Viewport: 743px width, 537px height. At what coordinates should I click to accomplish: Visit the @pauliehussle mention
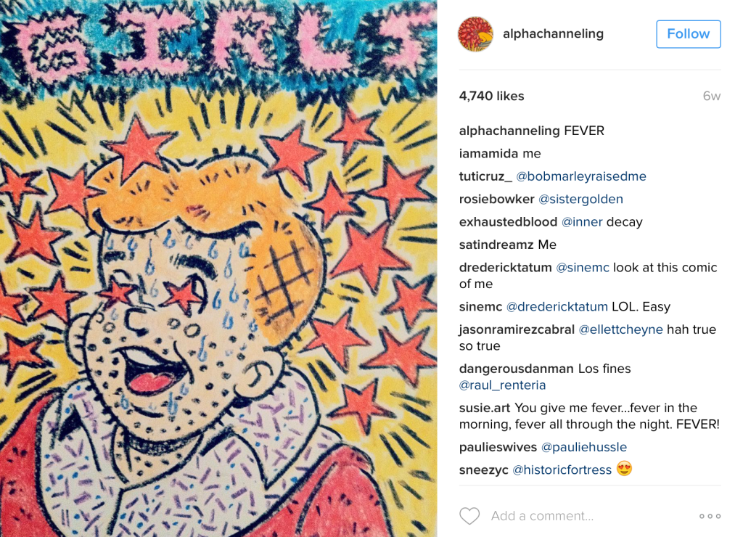[584, 447]
